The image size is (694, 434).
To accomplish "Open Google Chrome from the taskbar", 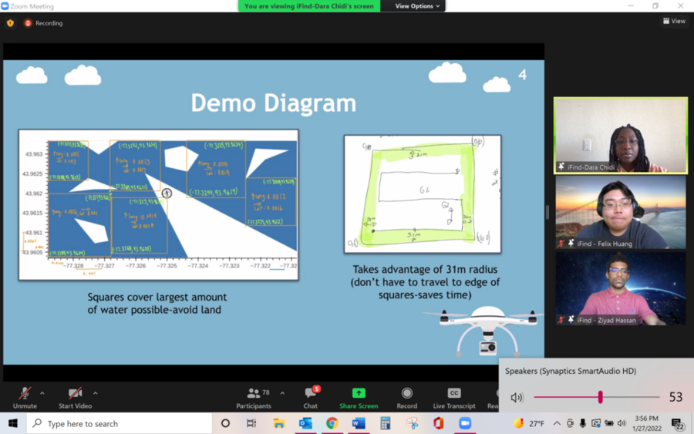I will (332, 423).
